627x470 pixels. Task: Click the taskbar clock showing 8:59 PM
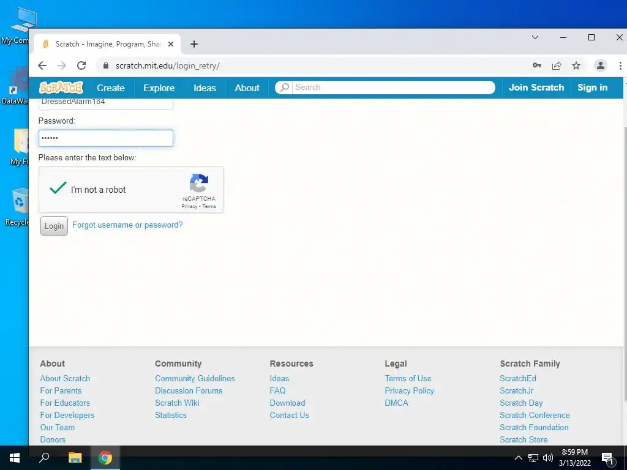click(574, 458)
